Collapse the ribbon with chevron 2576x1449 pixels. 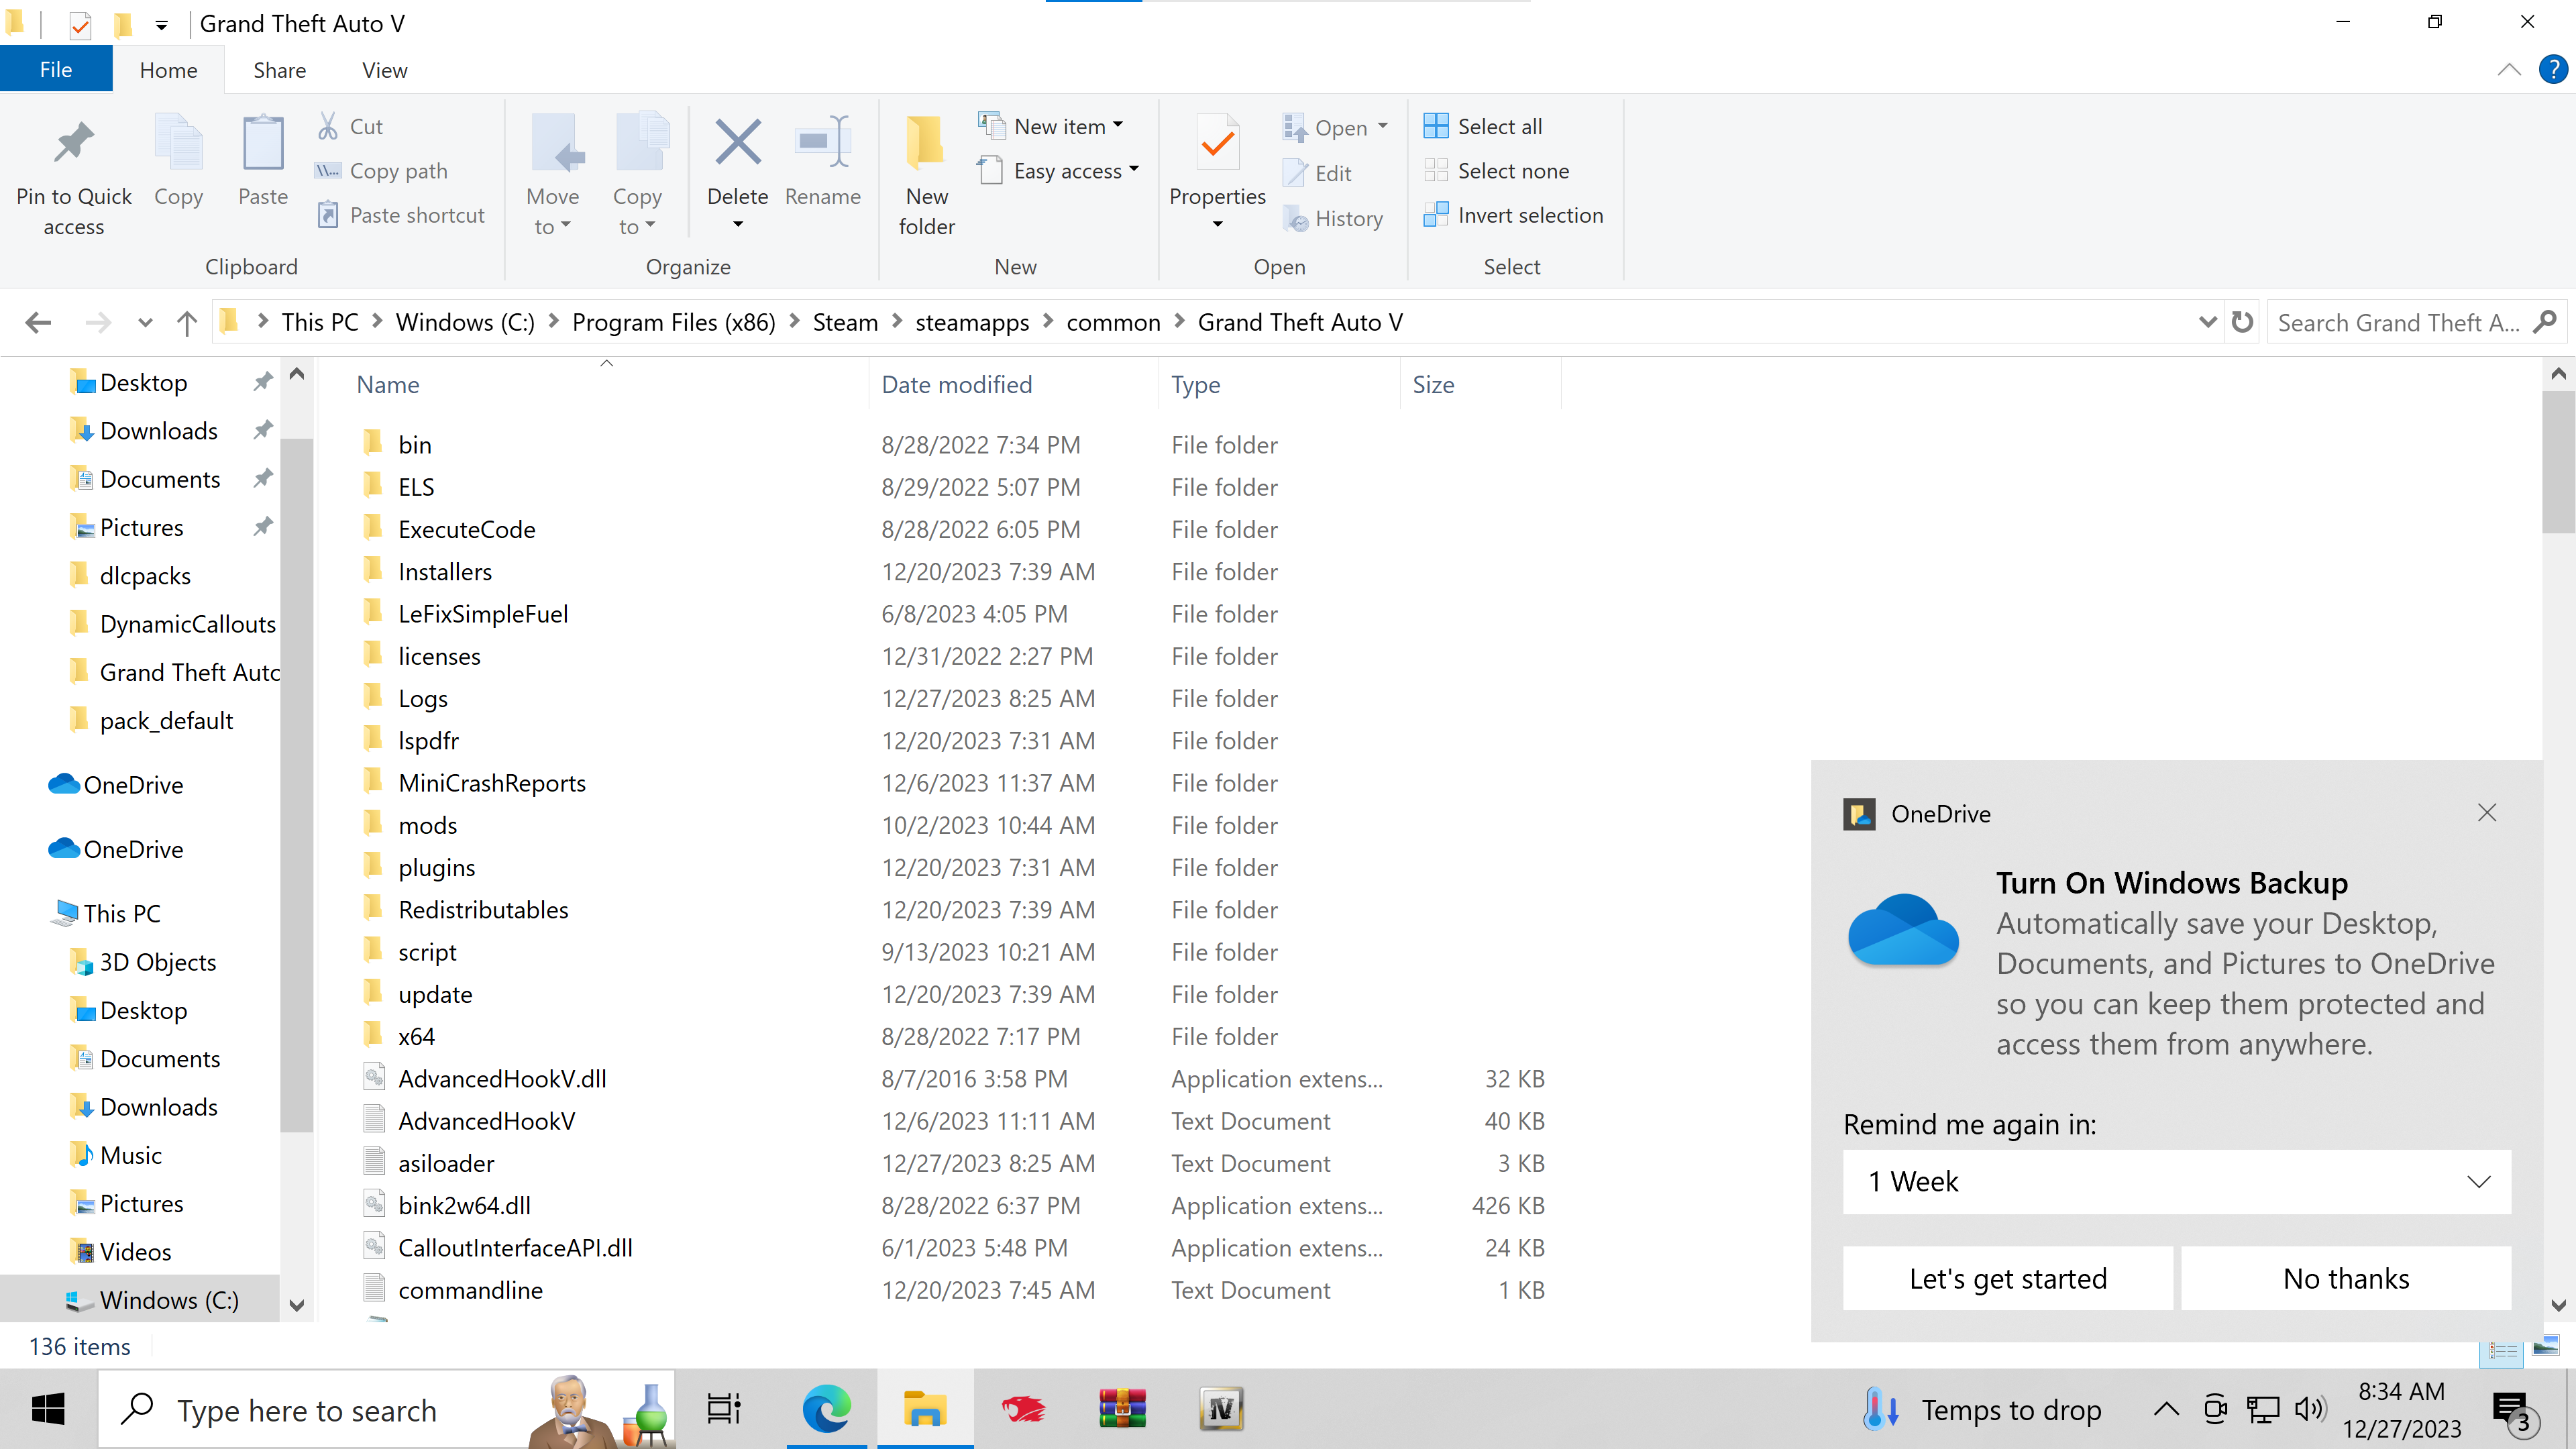click(2508, 70)
